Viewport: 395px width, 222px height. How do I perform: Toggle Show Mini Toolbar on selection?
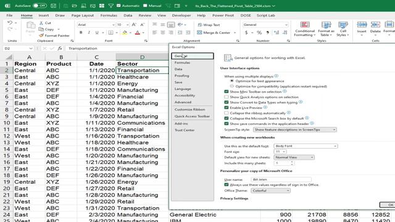pyautogui.click(x=227, y=92)
